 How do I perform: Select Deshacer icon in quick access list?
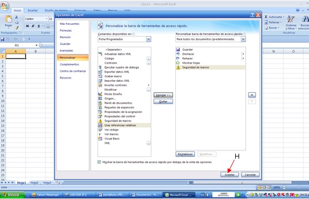pos(178,54)
